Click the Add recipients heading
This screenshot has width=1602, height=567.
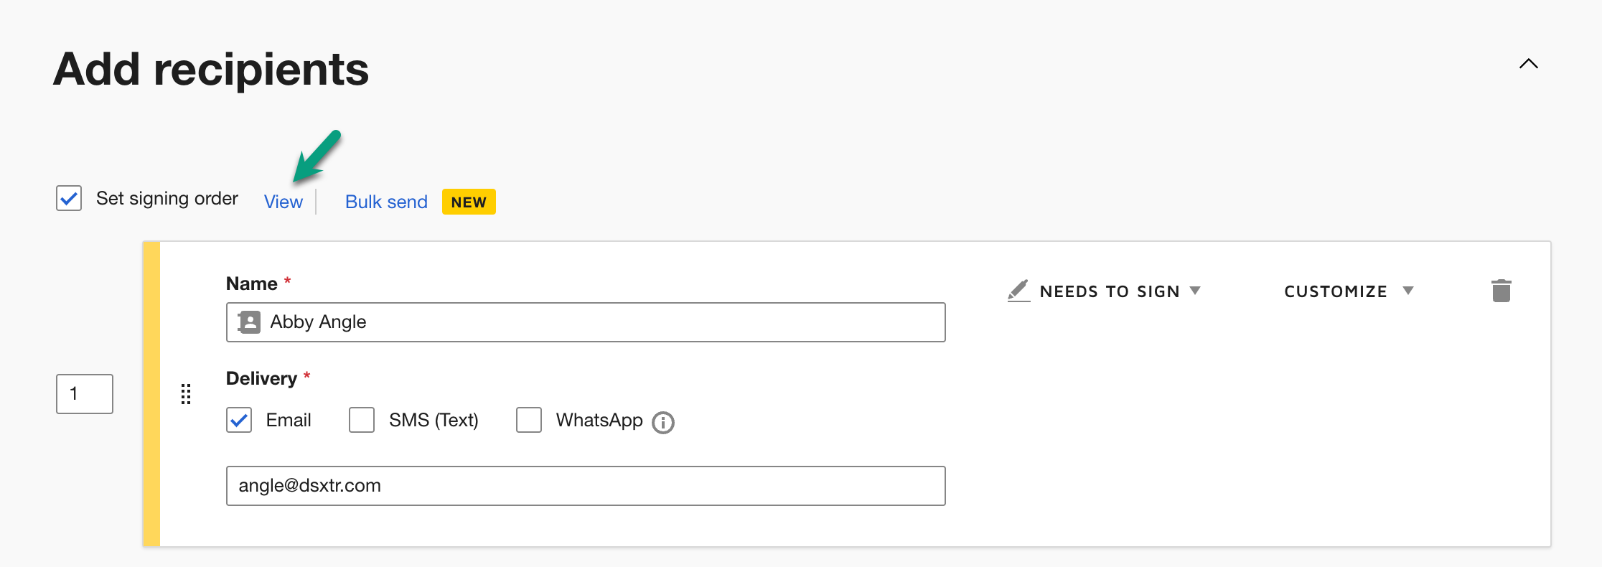point(211,70)
